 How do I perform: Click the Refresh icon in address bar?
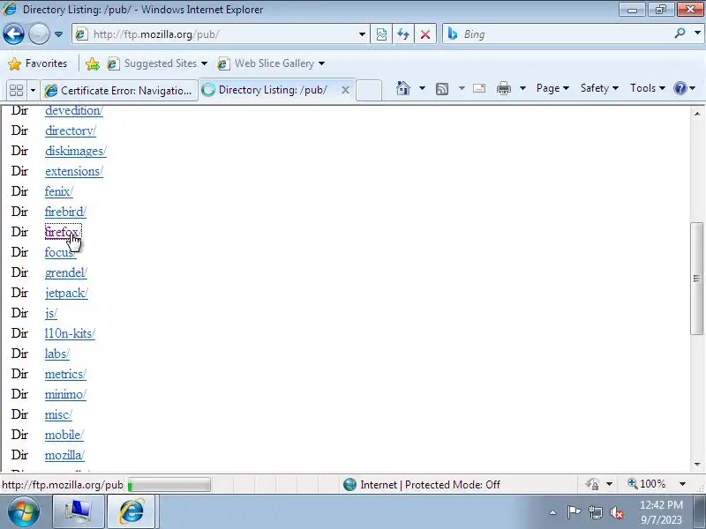403,34
